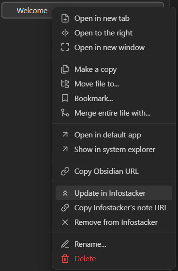Click the link icon beside Copy Obsidian URL
This screenshot has height=271, width=178.
point(65,171)
